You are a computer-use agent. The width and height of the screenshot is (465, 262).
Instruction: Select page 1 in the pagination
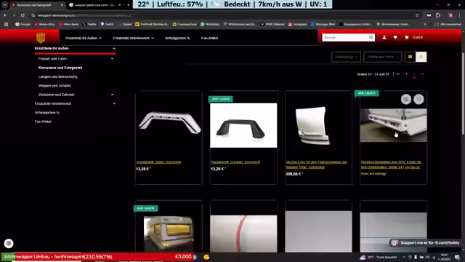tap(406, 74)
